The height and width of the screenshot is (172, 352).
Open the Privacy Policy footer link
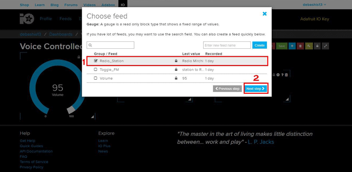pos(31,167)
